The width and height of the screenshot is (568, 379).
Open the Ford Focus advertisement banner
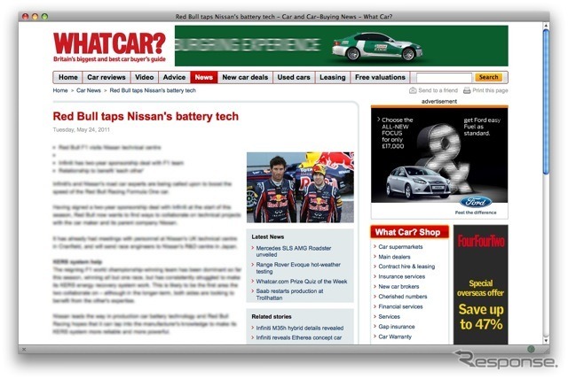point(439,162)
